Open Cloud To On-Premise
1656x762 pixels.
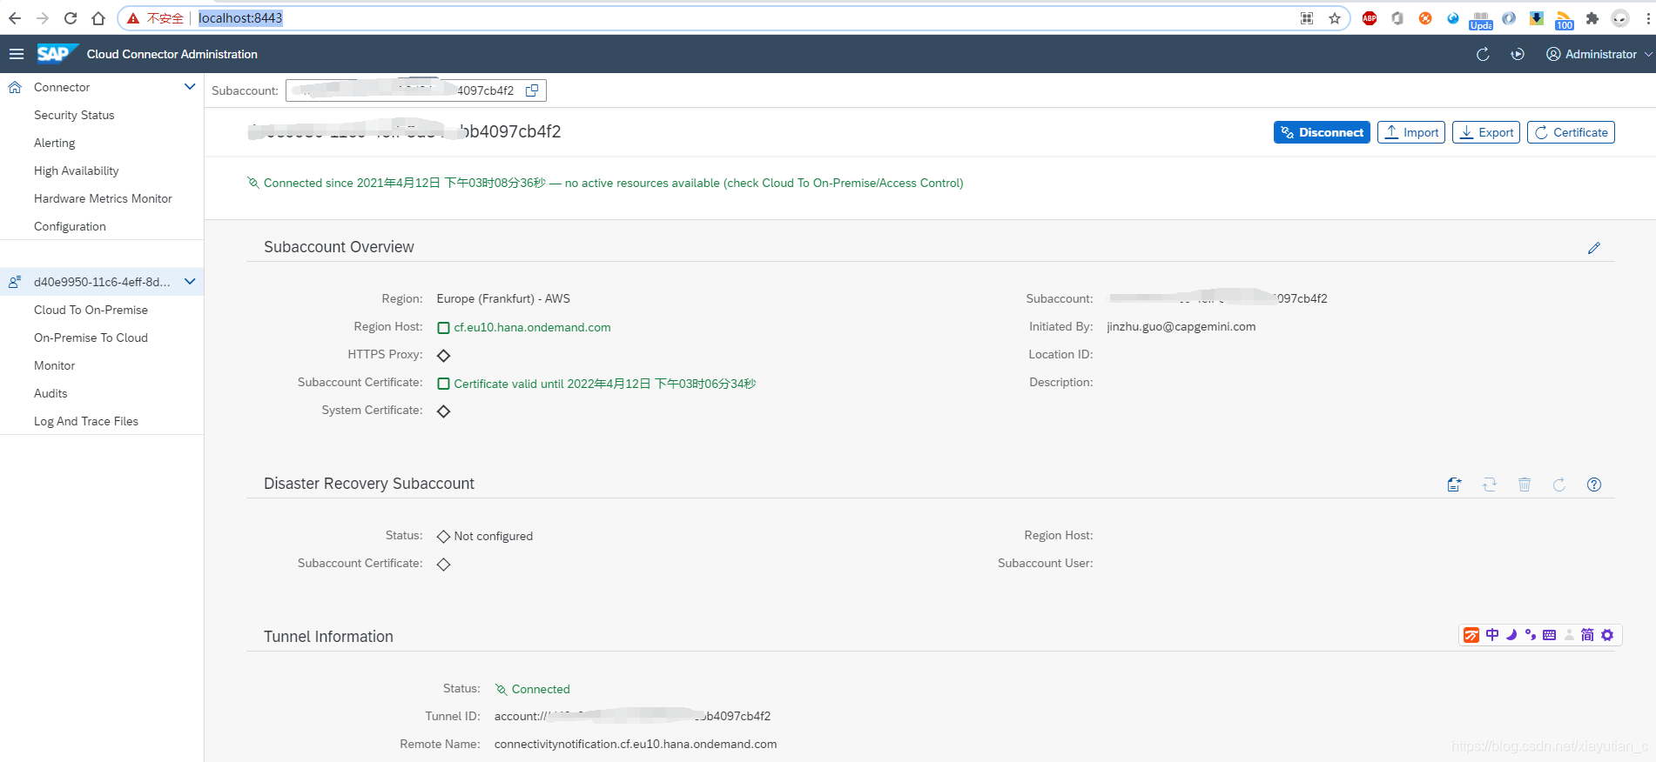click(x=91, y=310)
